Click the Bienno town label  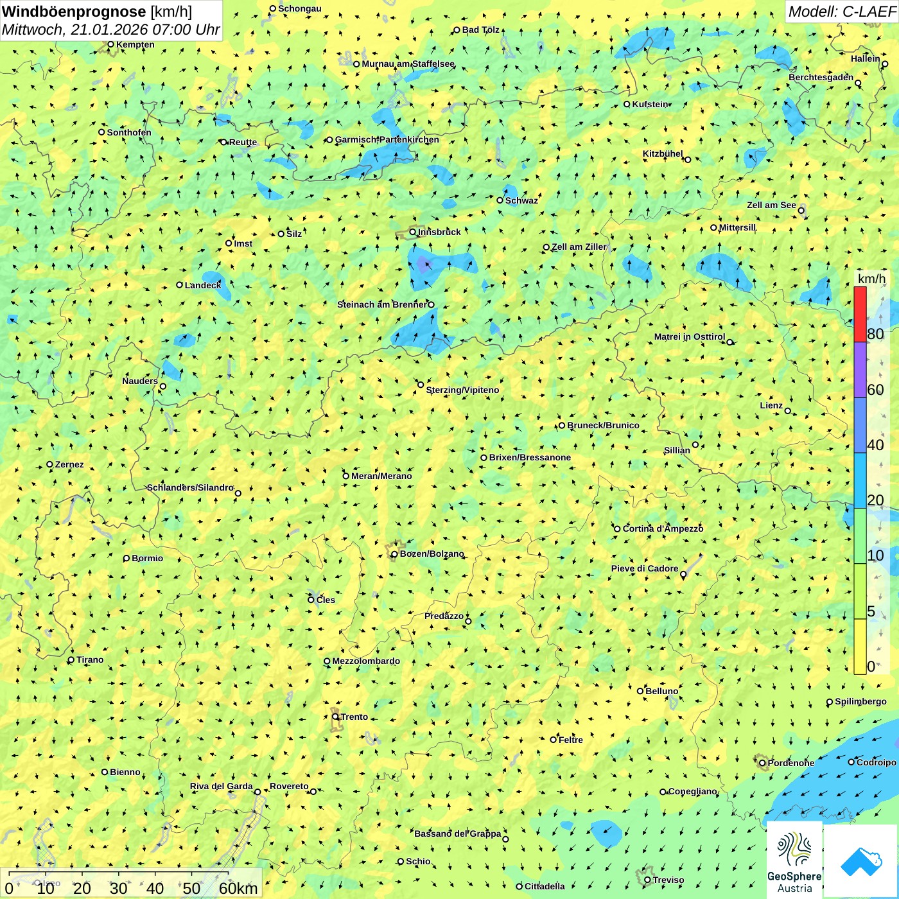[x=125, y=772]
